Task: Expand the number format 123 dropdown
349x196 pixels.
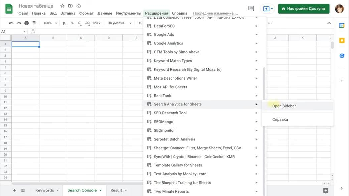Action: (x=96, y=23)
